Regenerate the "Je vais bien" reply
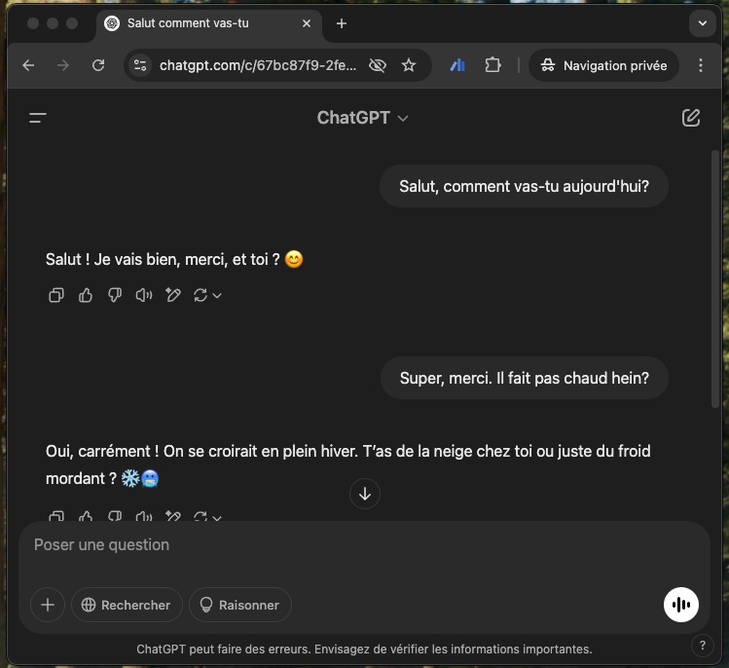This screenshot has height=668, width=729. (200, 295)
